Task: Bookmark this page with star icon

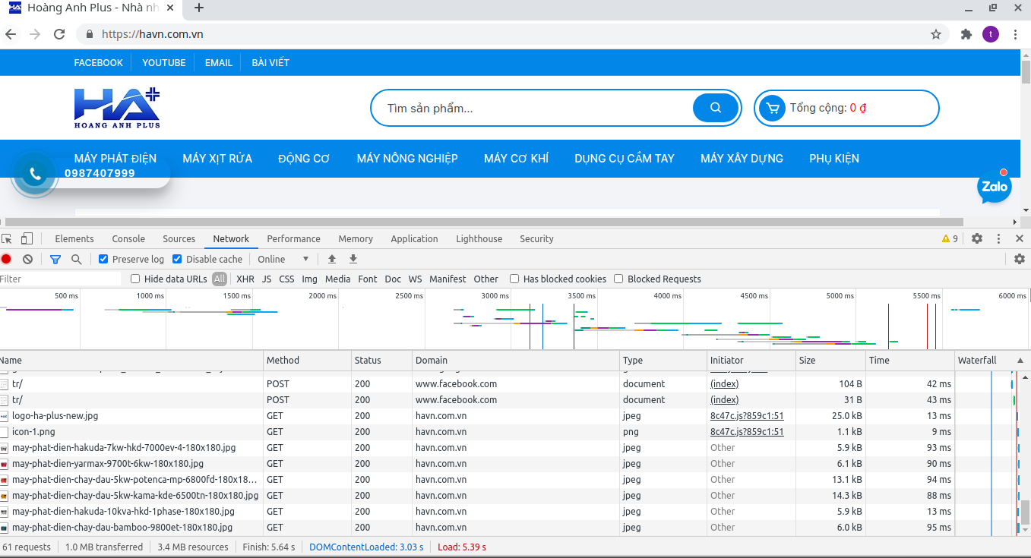Action: click(936, 34)
